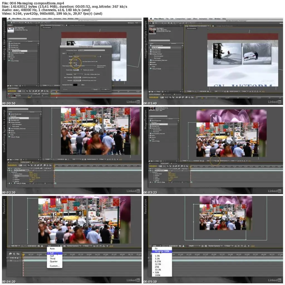The height and width of the screenshot is (285, 285).
Task: In the 00:04:20 frame, click the Take Snapshot camera icon
Action: tap(39, 246)
